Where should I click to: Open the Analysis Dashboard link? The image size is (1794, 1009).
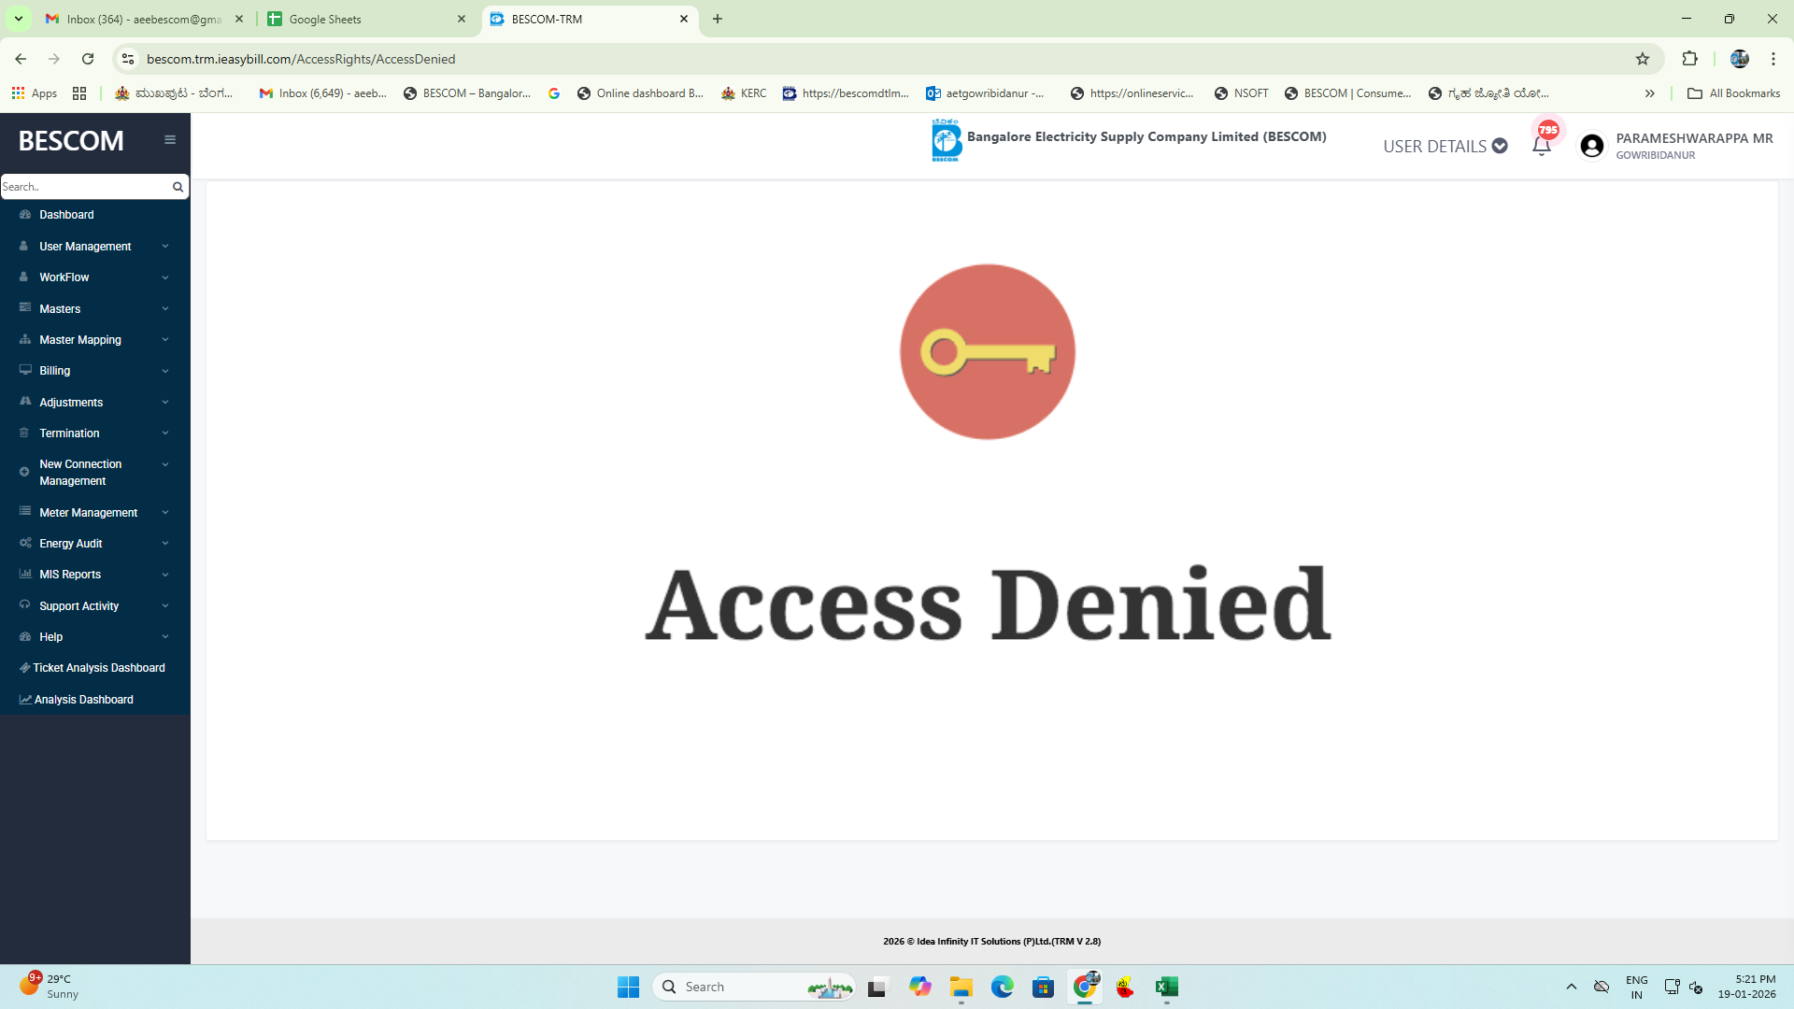tap(83, 700)
